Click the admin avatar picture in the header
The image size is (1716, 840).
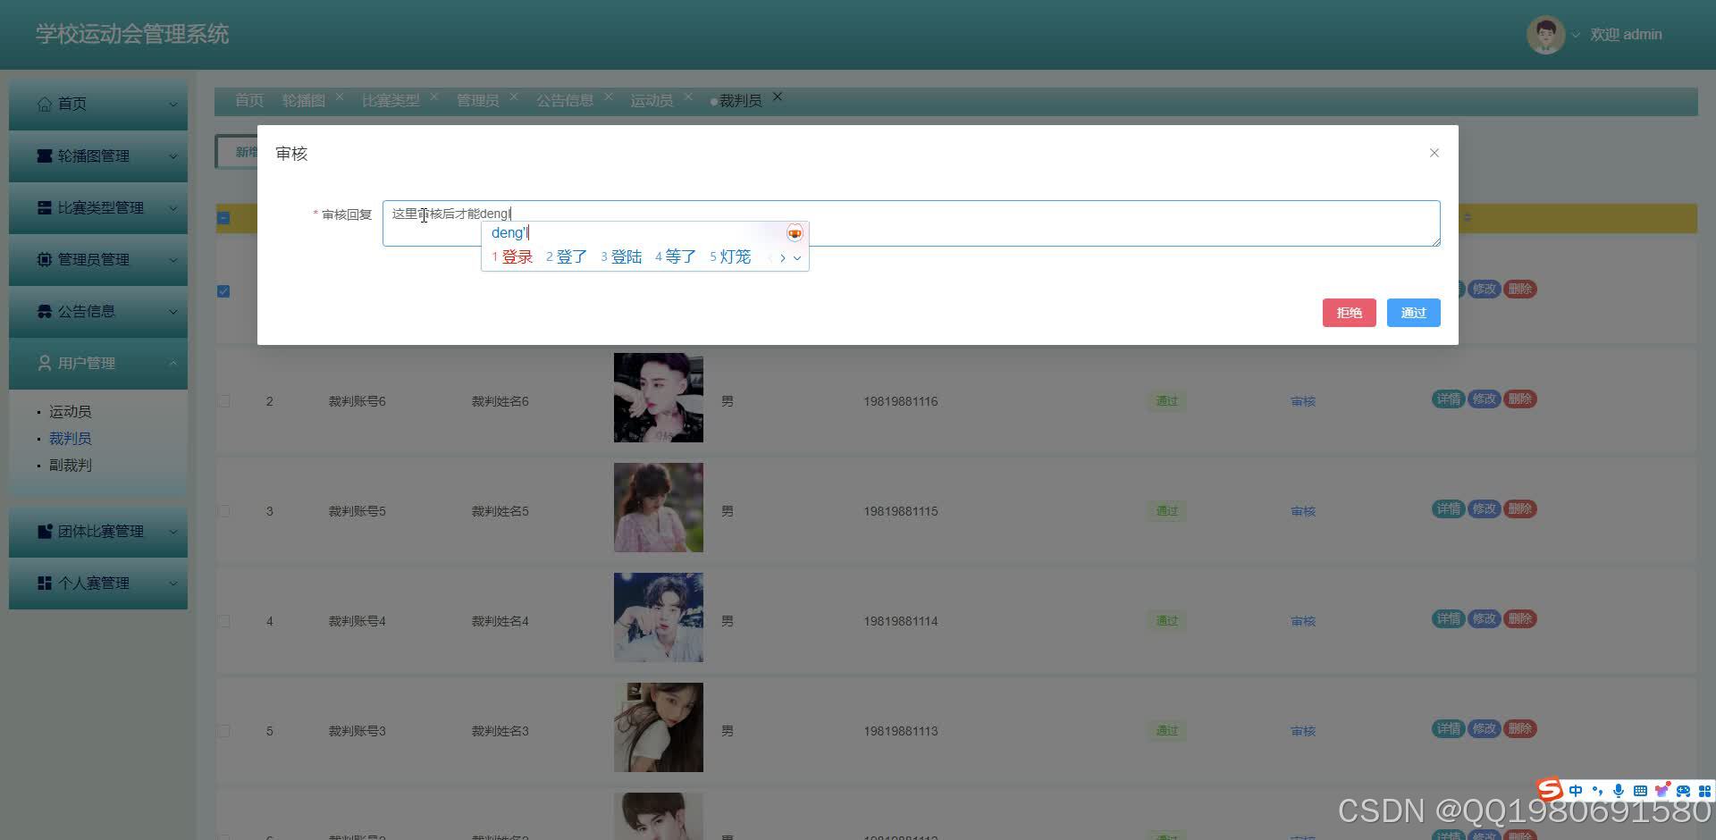[1545, 35]
